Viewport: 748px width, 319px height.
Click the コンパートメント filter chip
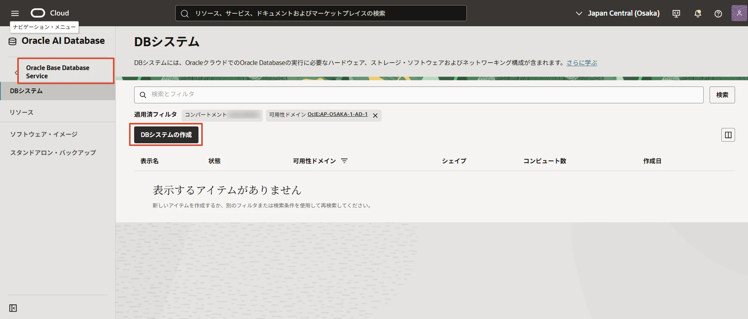(222, 115)
